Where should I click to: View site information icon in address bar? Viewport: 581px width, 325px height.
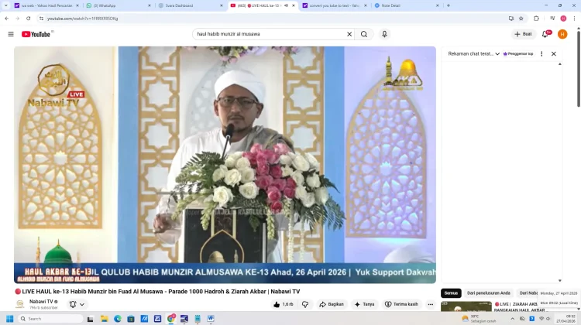41,18
